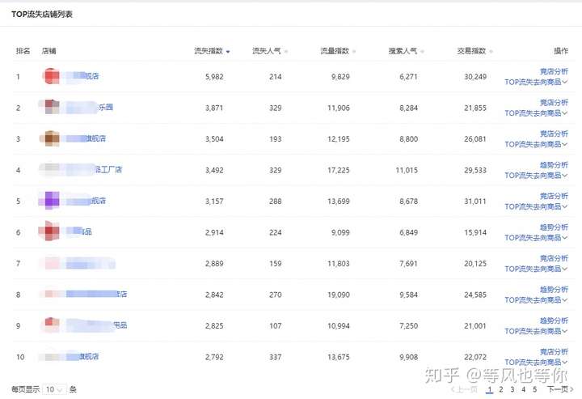Open rank 6 red store logo thumbnail
Screen dimensions: 582x399
point(50,231)
